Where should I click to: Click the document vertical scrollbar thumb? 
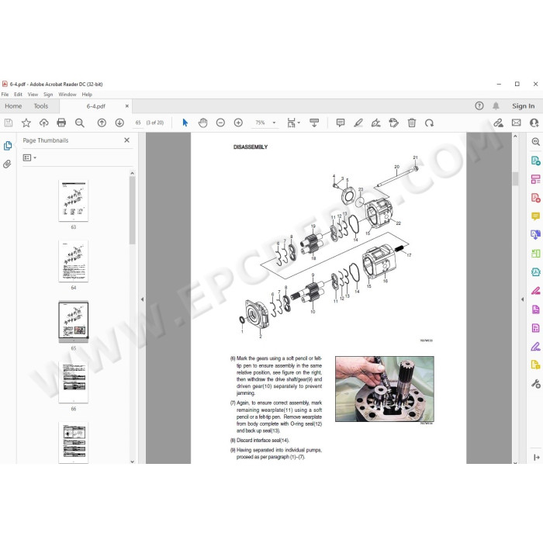515,178
